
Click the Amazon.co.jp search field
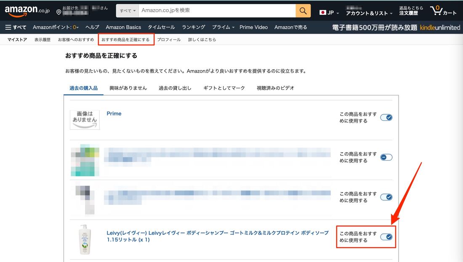pyautogui.click(x=217, y=10)
